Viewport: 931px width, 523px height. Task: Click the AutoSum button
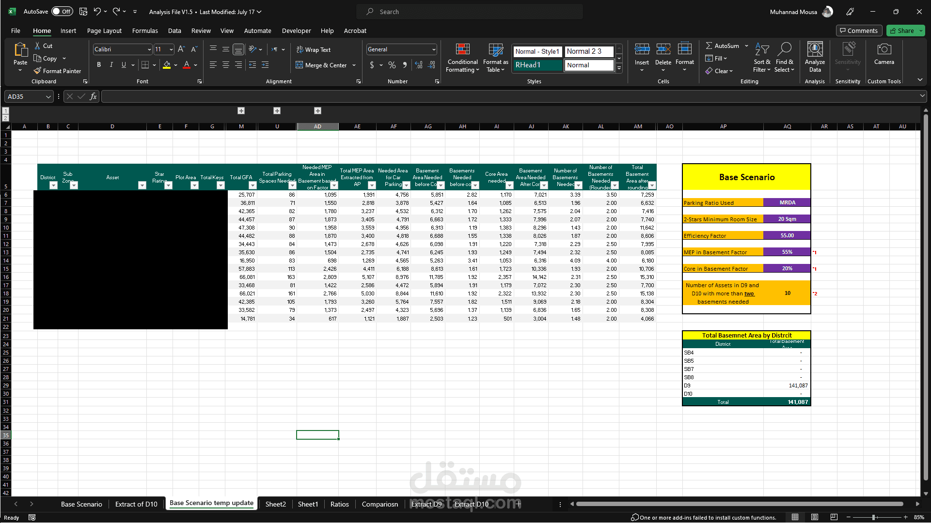pyautogui.click(x=723, y=46)
